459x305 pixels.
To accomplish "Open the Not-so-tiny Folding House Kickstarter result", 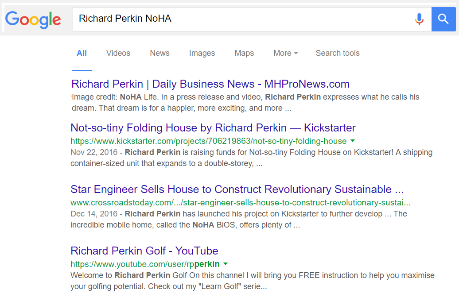I will point(213,128).
